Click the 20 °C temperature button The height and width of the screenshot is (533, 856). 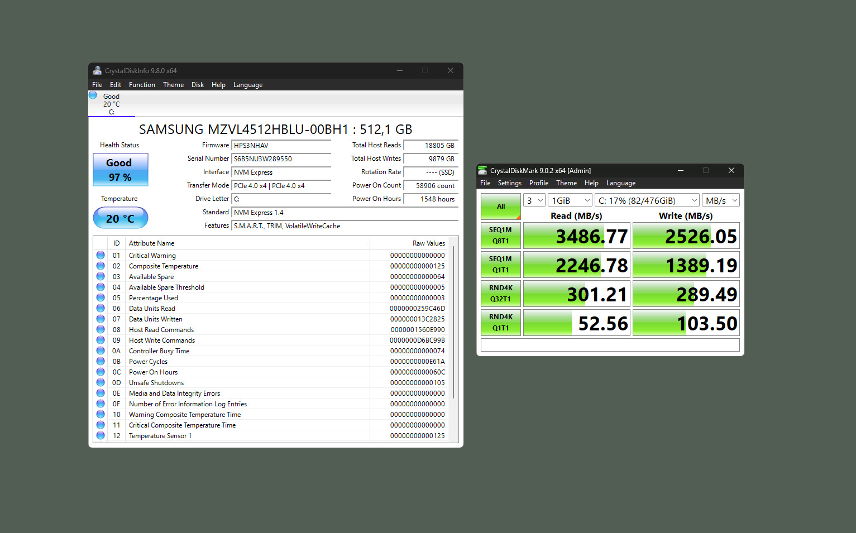(x=121, y=218)
